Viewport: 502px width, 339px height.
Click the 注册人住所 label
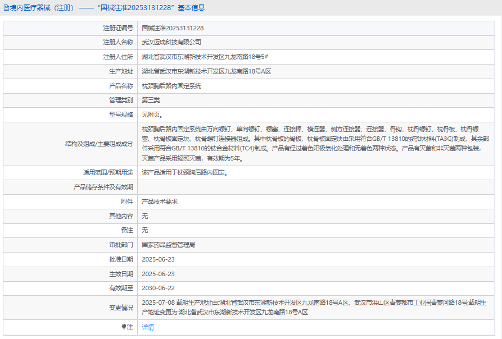coord(118,57)
